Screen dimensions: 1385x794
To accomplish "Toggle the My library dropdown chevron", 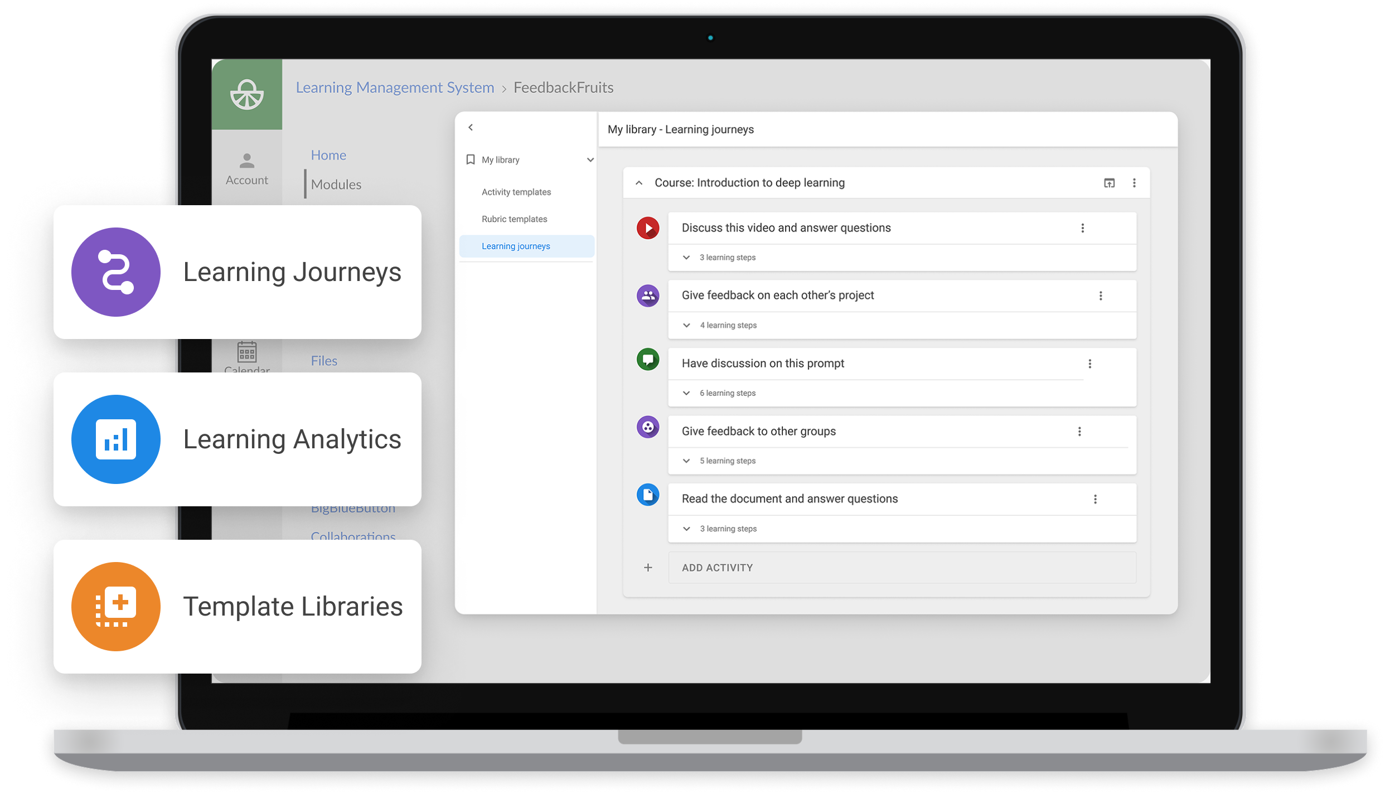I will point(590,160).
